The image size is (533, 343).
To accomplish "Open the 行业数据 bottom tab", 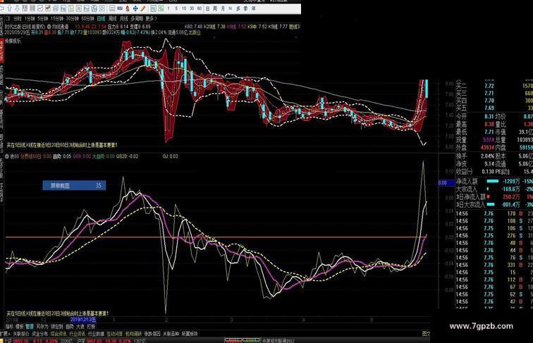I will click(x=96, y=334).
